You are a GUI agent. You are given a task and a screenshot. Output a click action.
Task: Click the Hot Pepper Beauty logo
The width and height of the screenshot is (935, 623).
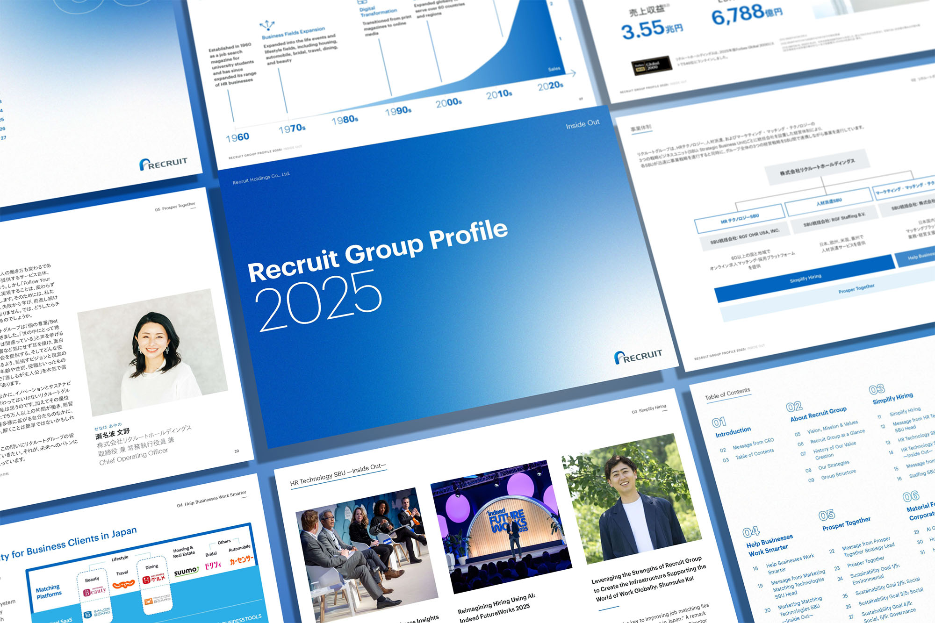(95, 591)
